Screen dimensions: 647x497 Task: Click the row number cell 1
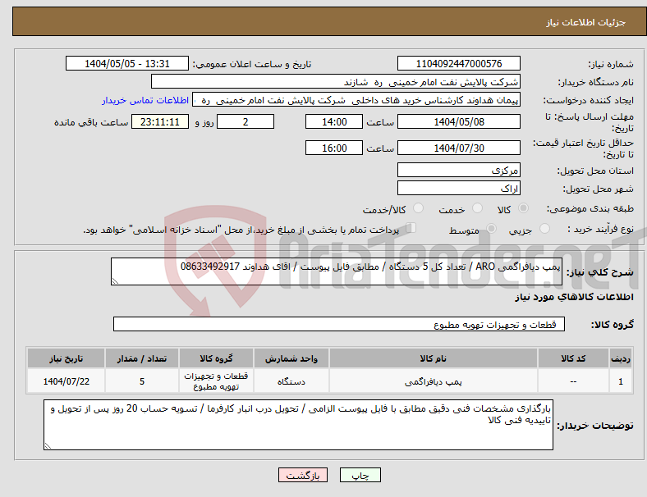[620, 381]
